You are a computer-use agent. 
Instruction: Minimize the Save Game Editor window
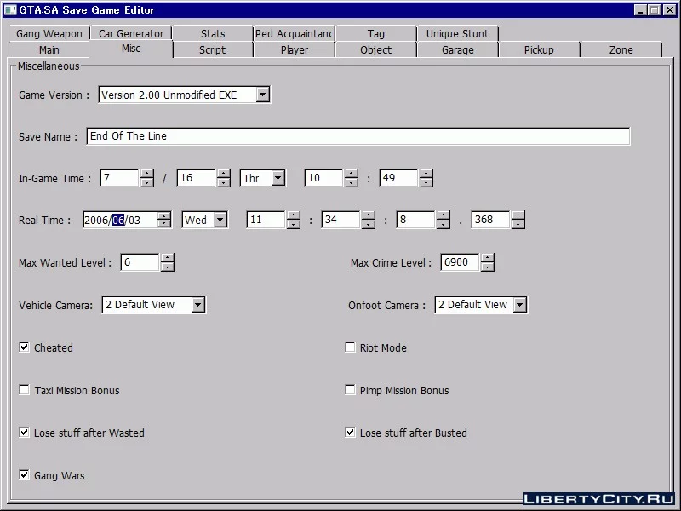tap(640, 9)
